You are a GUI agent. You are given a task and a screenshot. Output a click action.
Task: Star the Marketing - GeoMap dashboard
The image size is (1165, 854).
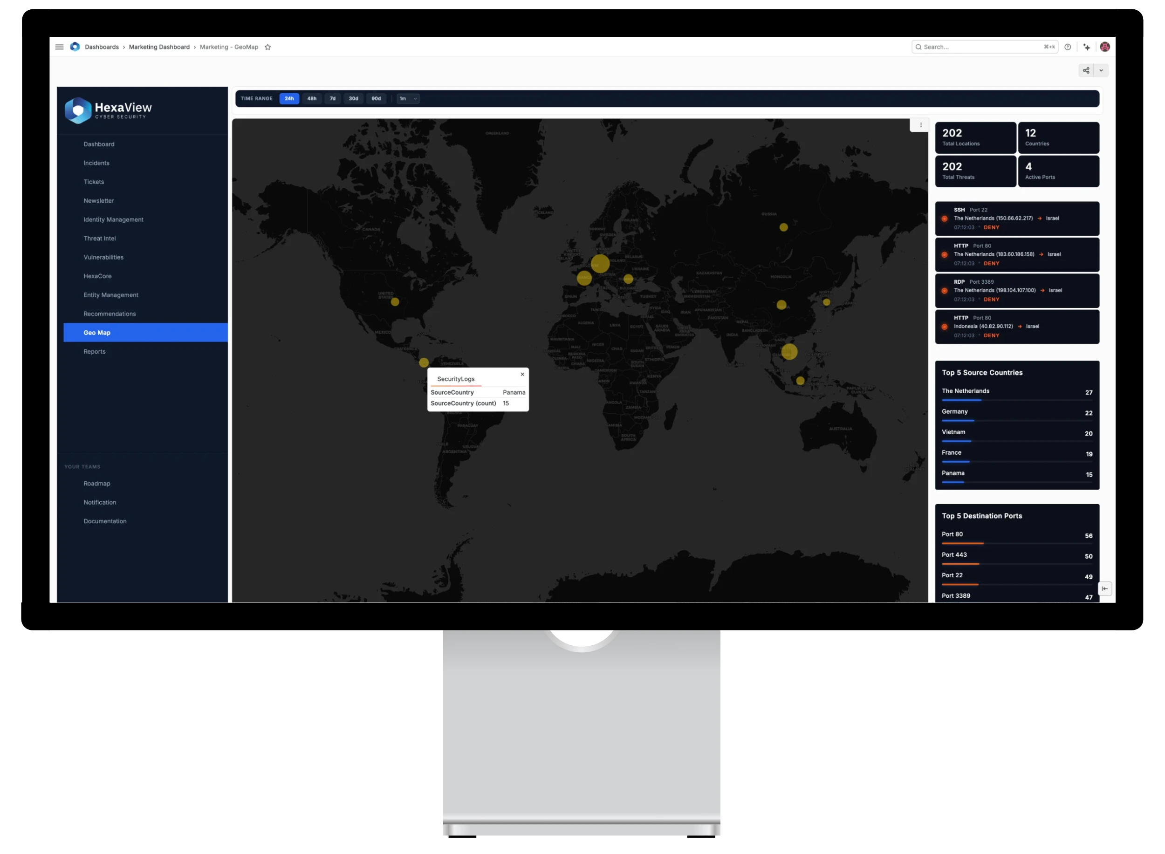[268, 47]
